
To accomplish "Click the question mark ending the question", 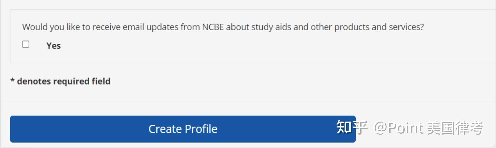I will coord(422,27).
